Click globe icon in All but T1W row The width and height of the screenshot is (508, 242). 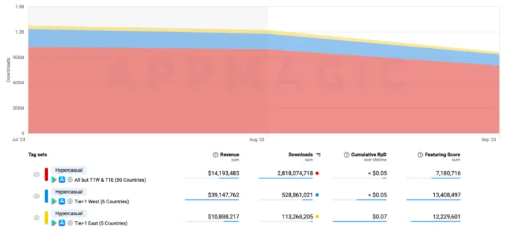point(70,180)
